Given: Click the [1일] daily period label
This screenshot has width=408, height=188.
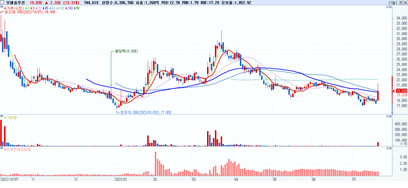Looking at the screenshot, I should tap(393, 3).
